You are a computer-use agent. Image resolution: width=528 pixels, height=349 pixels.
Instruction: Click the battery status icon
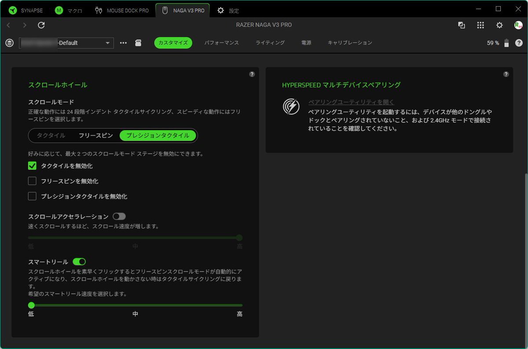coord(506,43)
